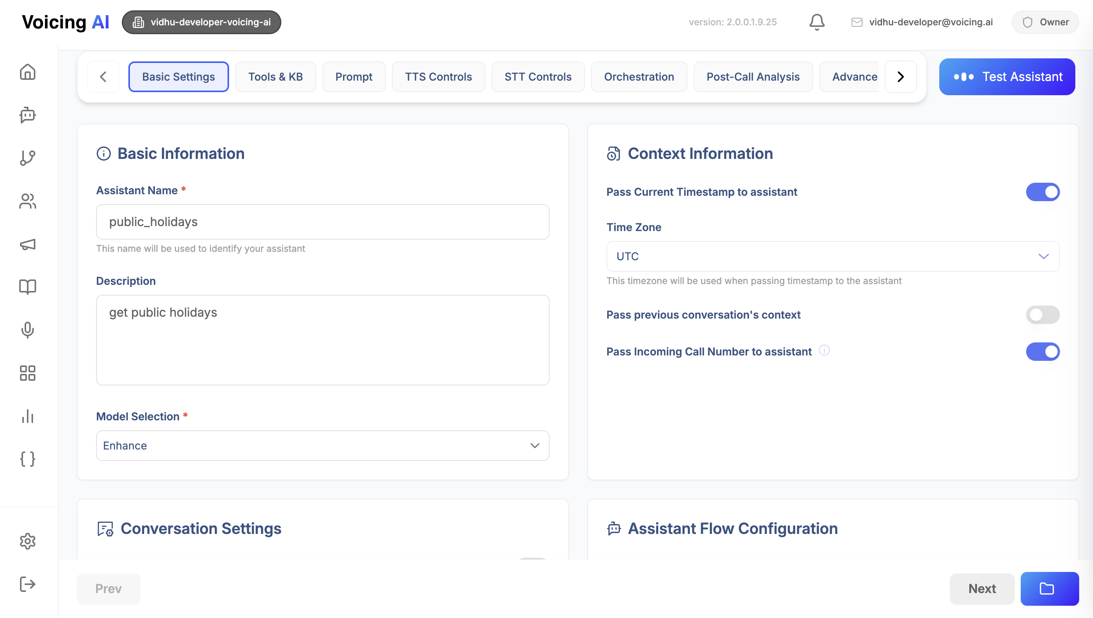Enable Pass previous conversation's context toggle

tap(1042, 314)
